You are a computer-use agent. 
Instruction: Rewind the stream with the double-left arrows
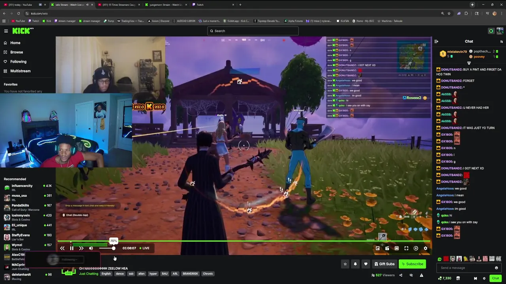coord(62,248)
